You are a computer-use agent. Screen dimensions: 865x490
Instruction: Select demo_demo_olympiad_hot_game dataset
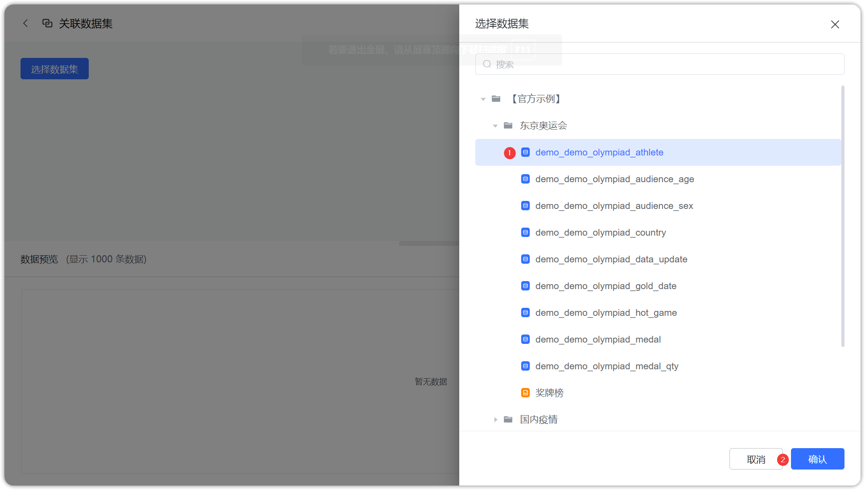[x=658, y=313]
